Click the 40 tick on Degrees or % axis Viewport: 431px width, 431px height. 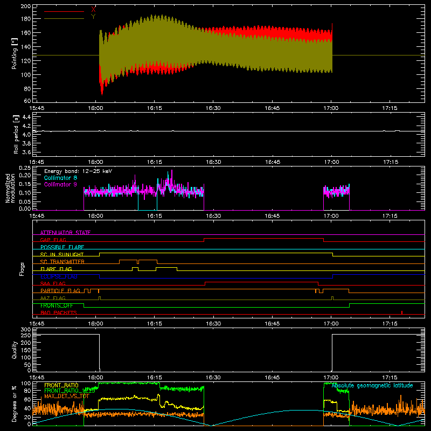[27, 408]
